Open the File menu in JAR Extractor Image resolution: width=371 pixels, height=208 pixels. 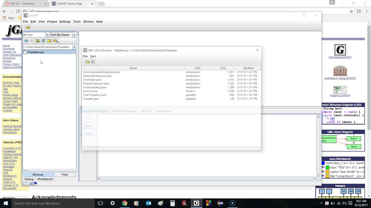click(x=85, y=56)
